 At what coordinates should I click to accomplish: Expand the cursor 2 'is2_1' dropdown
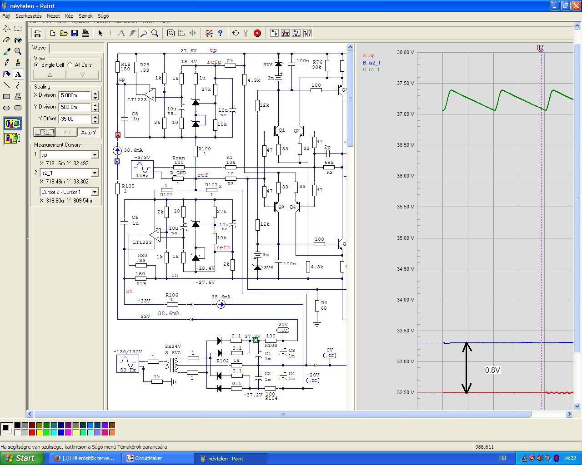(x=95, y=173)
